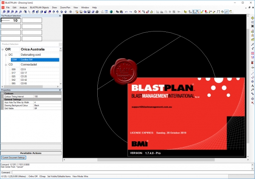Select the 042 CD 42 product row
This screenshot has height=179, width=255.
(x=35, y=80)
